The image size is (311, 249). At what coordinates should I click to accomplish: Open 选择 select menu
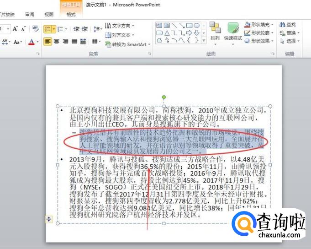tap(290, 41)
